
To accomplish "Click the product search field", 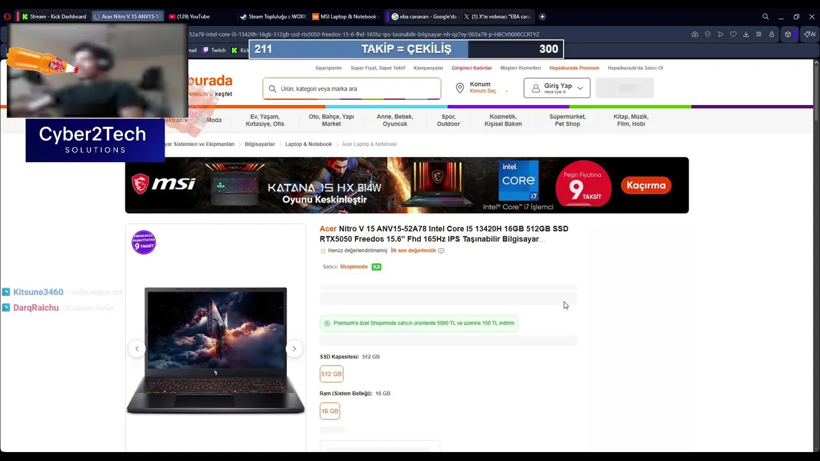I will click(352, 89).
